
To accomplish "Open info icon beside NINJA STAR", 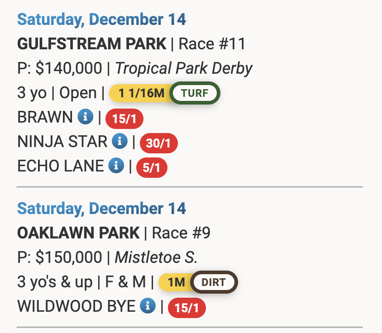I will [119, 142].
